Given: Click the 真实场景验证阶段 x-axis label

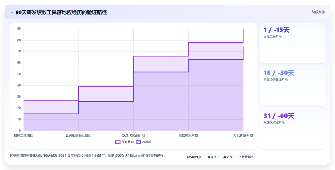Looking at the screenshot, I should coord(78,135).
